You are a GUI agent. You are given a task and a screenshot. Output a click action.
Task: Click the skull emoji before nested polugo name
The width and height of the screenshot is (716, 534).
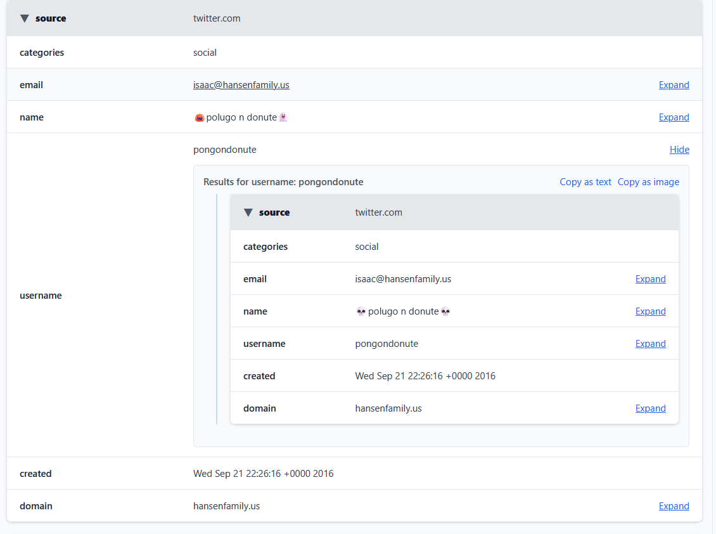point(361,311)
